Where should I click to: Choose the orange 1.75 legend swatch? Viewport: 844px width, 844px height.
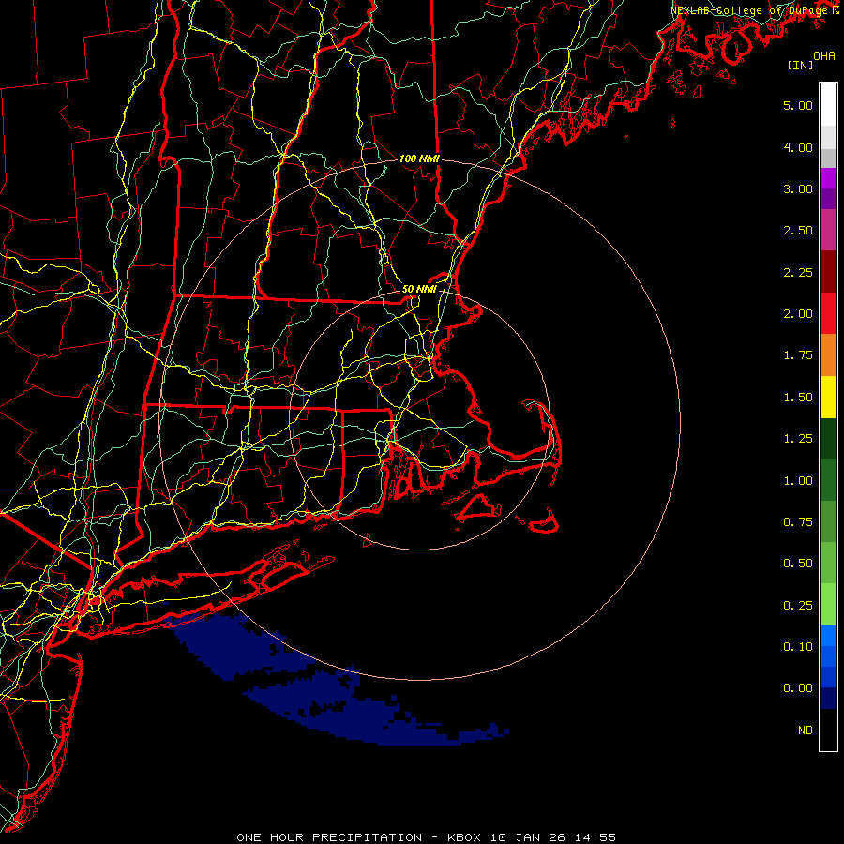click(x=828, y=354)
